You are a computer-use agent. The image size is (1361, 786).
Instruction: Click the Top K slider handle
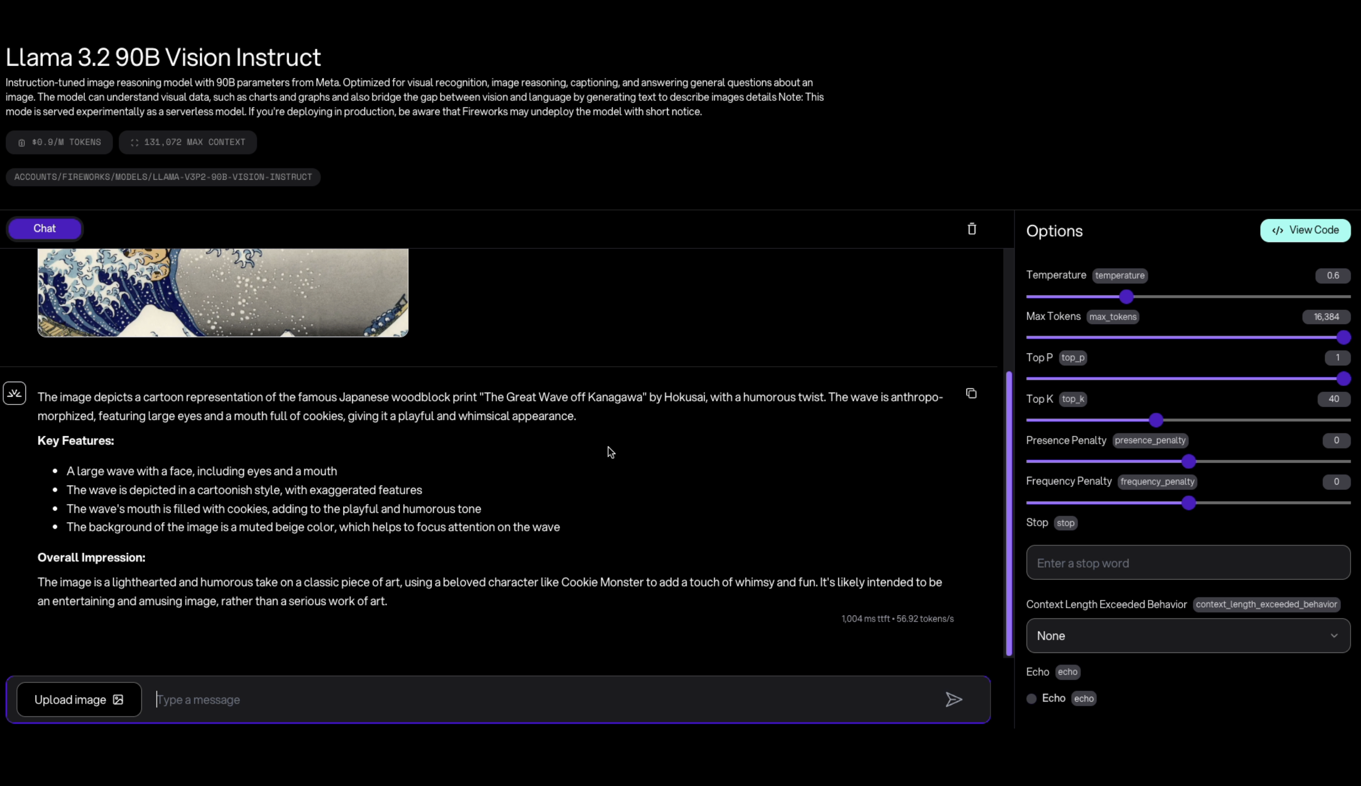point(1156,420)
